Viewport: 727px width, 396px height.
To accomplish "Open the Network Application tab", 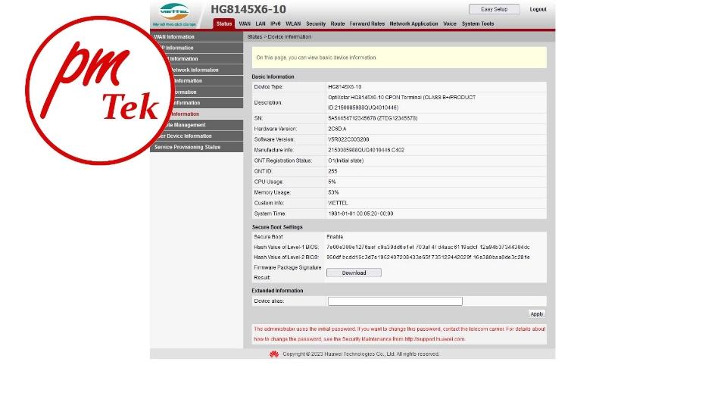I will point(413,23).
